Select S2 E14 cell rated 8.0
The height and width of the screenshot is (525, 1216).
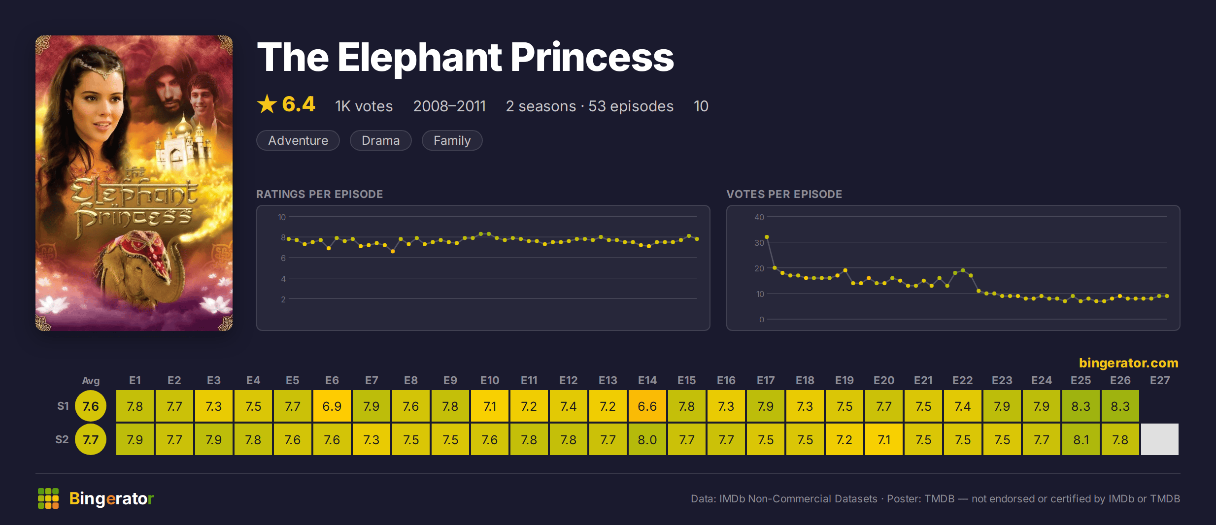pyautogui.click(x=647, y=439)
